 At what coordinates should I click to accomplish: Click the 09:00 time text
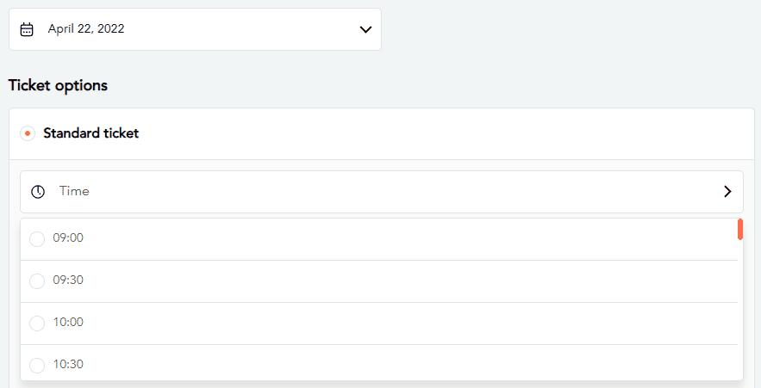pyautogui.click(x=68, y=238)
